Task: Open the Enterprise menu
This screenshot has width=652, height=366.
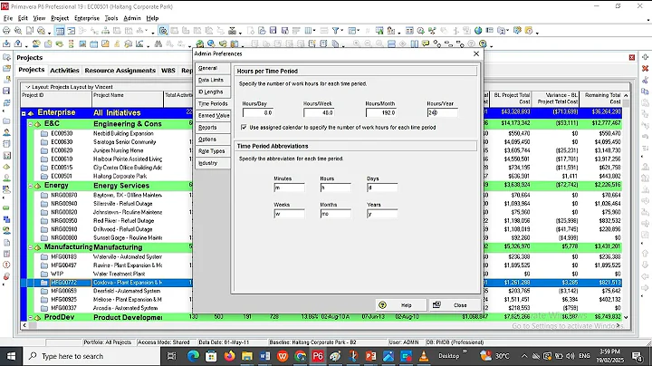Action: [x=87, y=18]
